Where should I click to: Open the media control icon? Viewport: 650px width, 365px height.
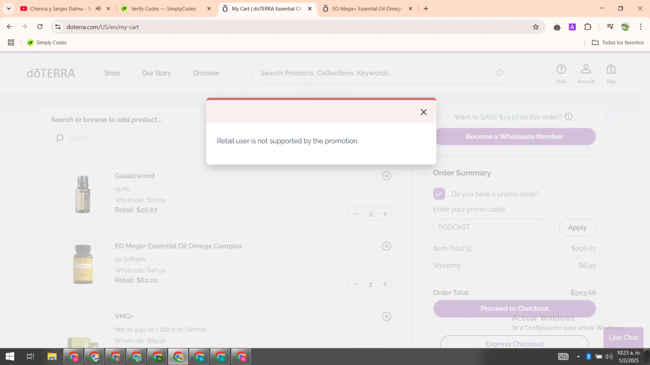click(610, 27)
